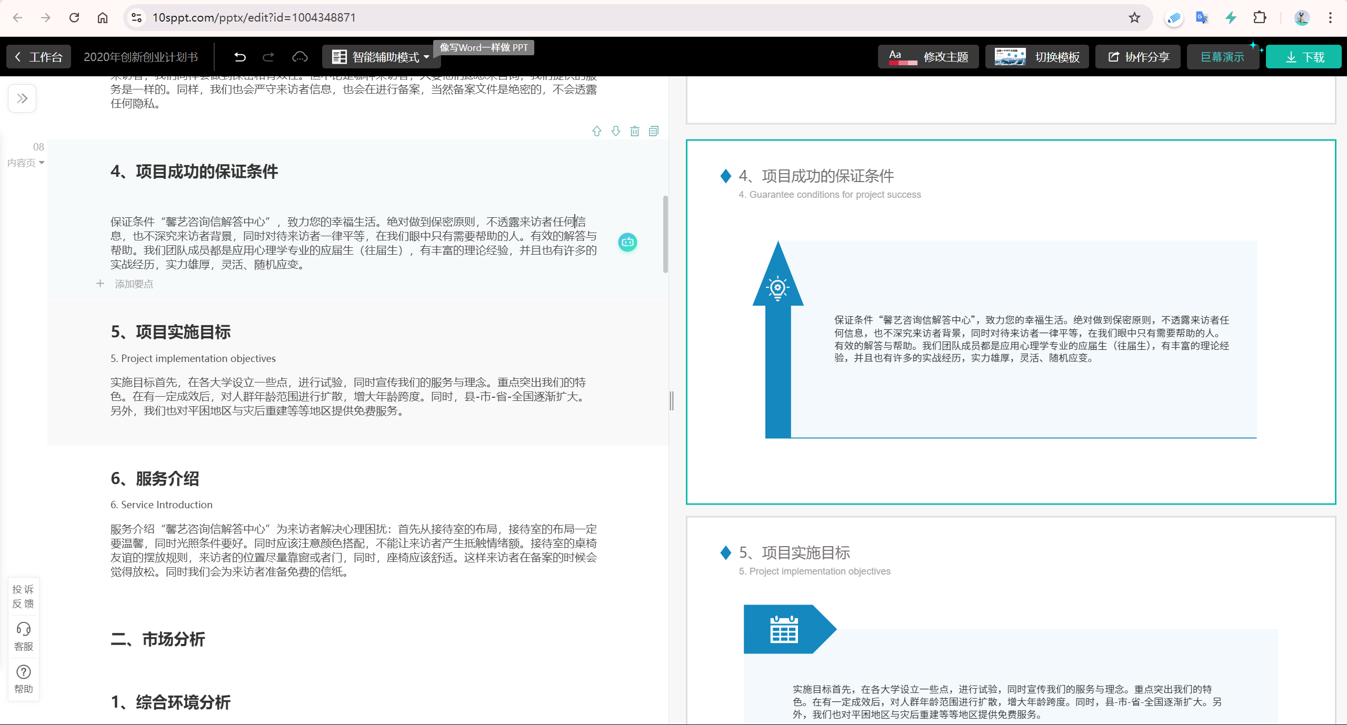The image size is (1347, 725).
Task: Duplicate slide 08 with copy icon
Action: pos(654,131)
